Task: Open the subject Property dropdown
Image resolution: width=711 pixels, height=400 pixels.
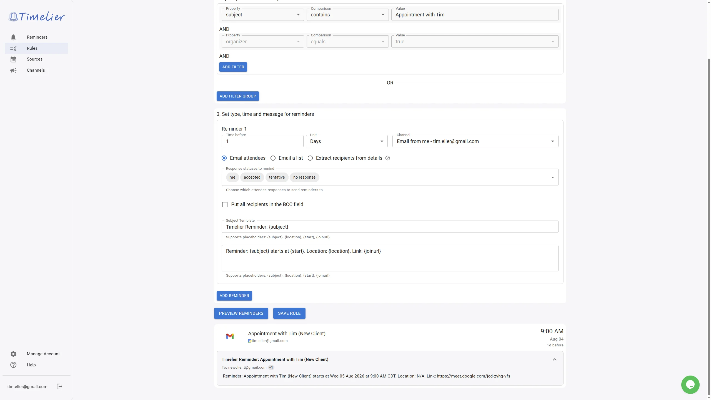Action: coord(263,15)
